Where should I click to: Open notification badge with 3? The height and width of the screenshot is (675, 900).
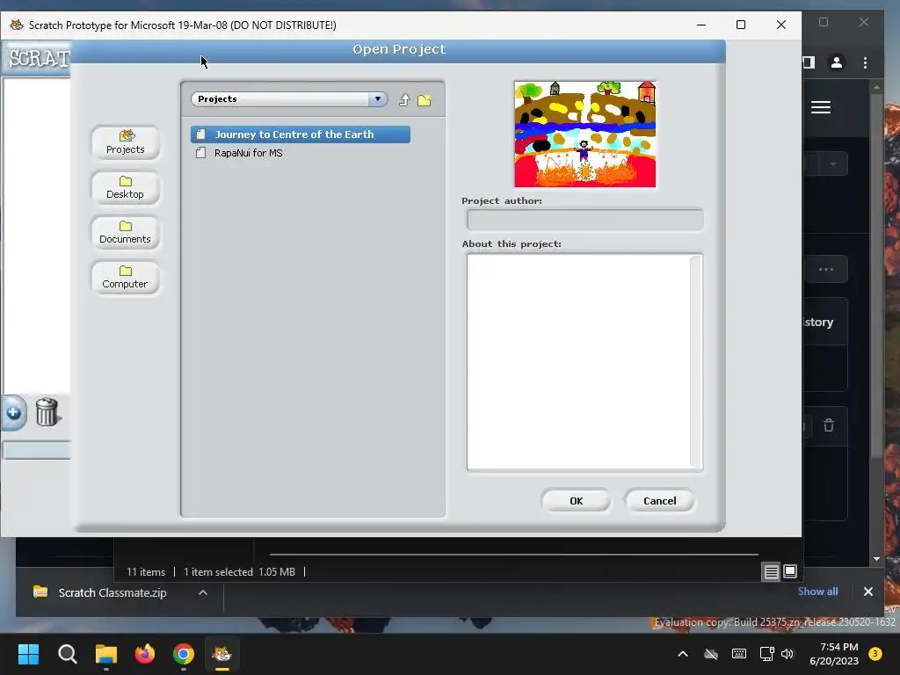(875, 654)
